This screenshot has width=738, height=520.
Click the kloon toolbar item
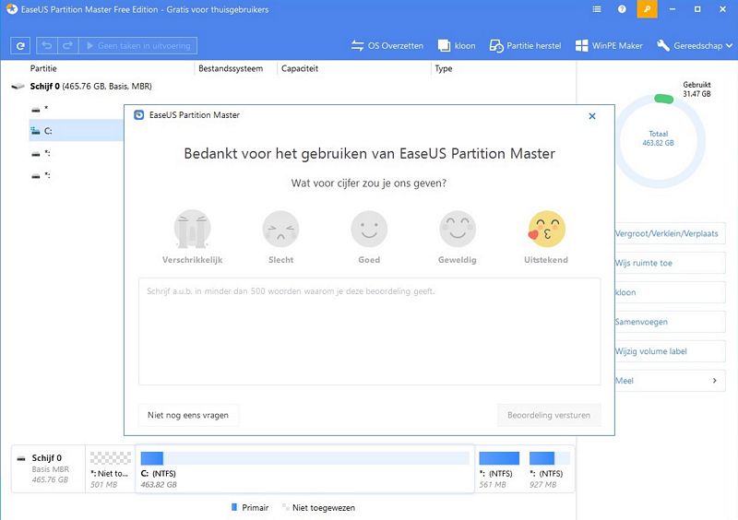pos(457,46)
